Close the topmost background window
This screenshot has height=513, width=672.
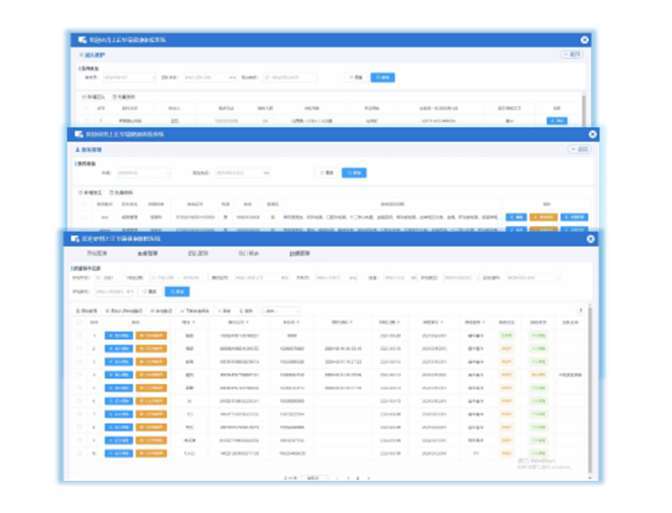point(584,41)
